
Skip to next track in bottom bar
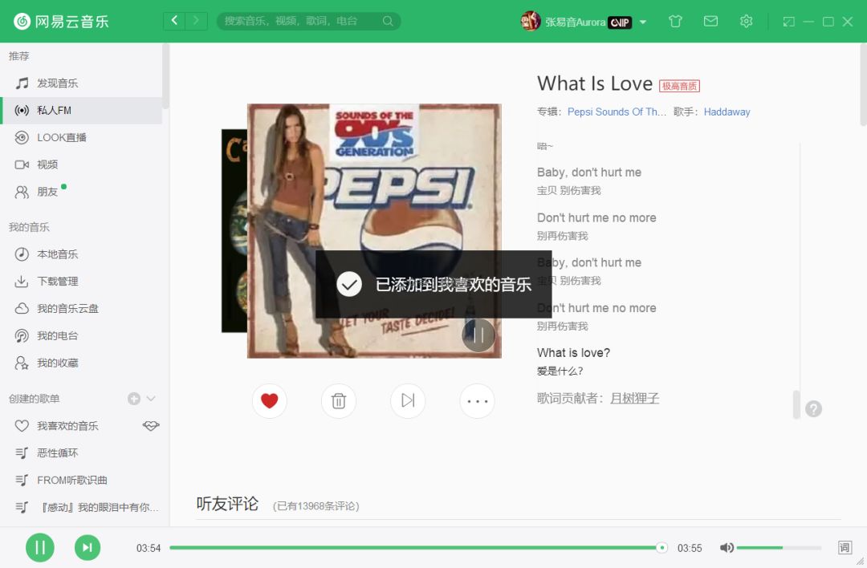coord(88,548)
